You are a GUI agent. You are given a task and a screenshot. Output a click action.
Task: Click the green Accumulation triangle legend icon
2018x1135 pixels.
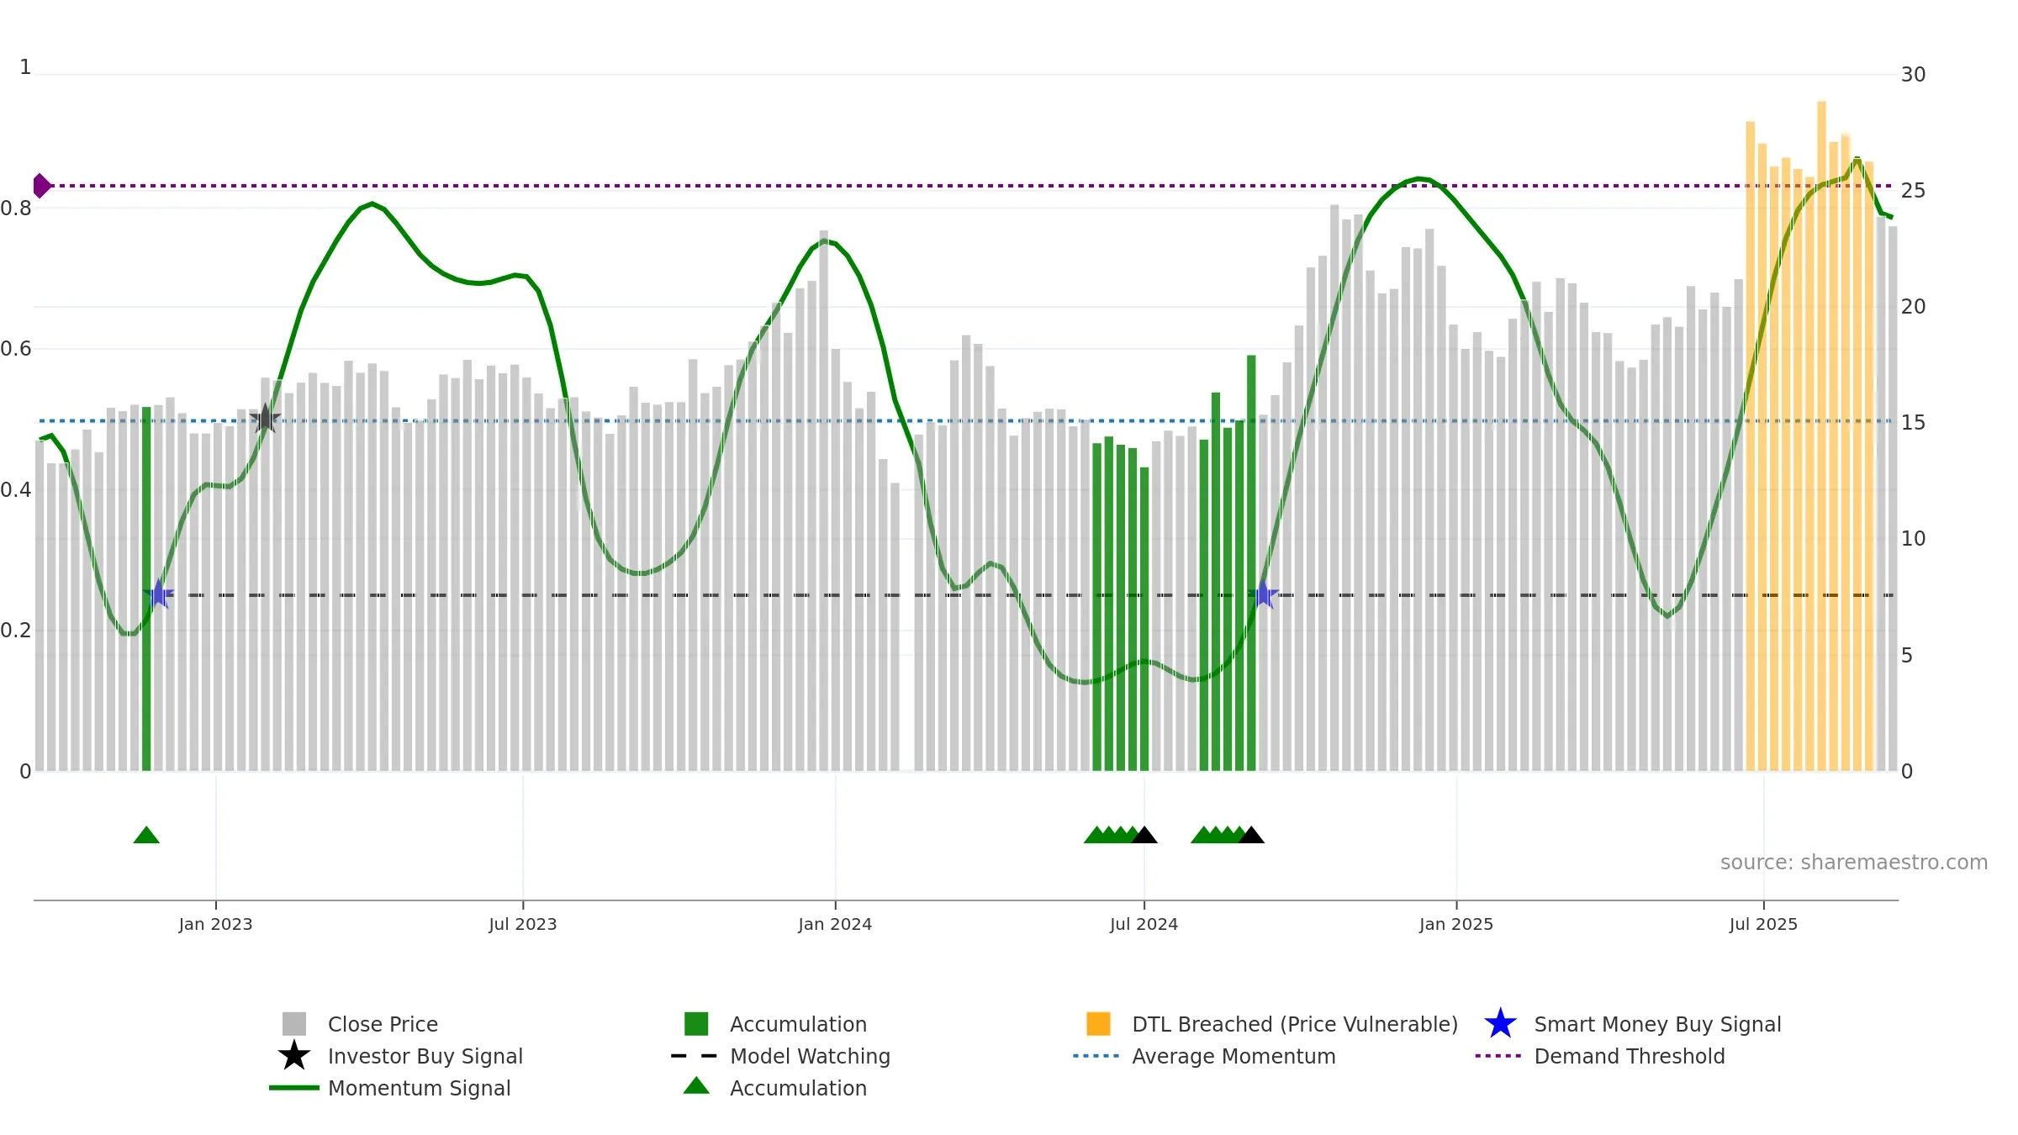pos(696,1086)
